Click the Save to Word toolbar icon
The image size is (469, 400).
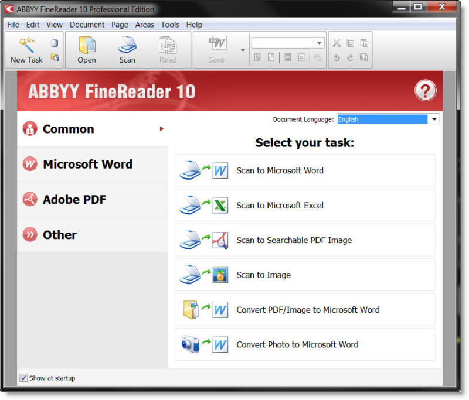click(x=217, y=44)
